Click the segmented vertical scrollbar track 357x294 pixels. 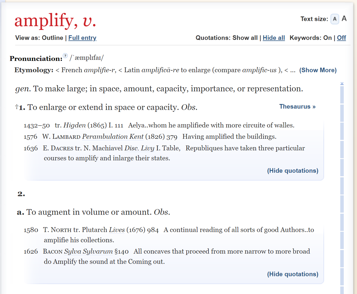click(x=342, y=189)
